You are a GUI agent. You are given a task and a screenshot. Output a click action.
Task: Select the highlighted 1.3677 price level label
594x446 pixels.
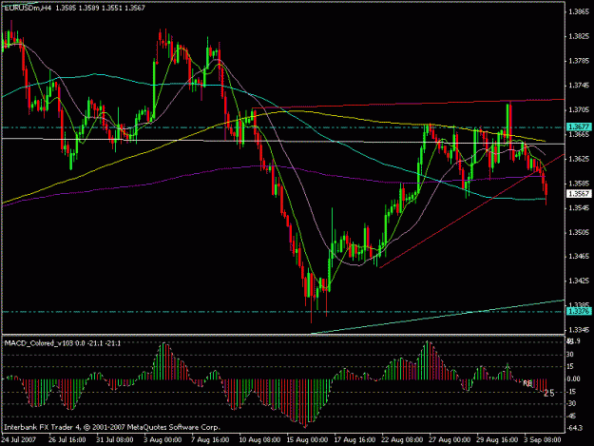[x=579, y=126]
